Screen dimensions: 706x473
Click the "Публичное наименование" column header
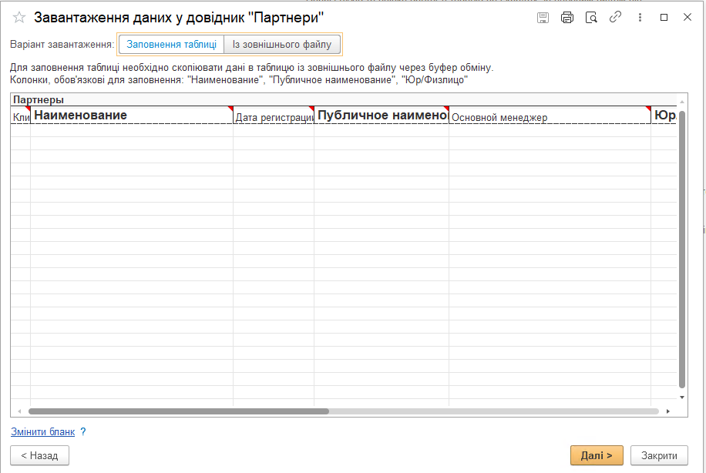pyautogui.click(x=382, y=116)
